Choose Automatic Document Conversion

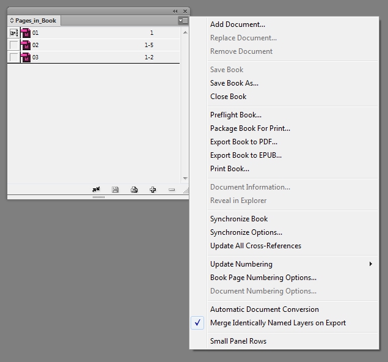[x=265, y=309]
